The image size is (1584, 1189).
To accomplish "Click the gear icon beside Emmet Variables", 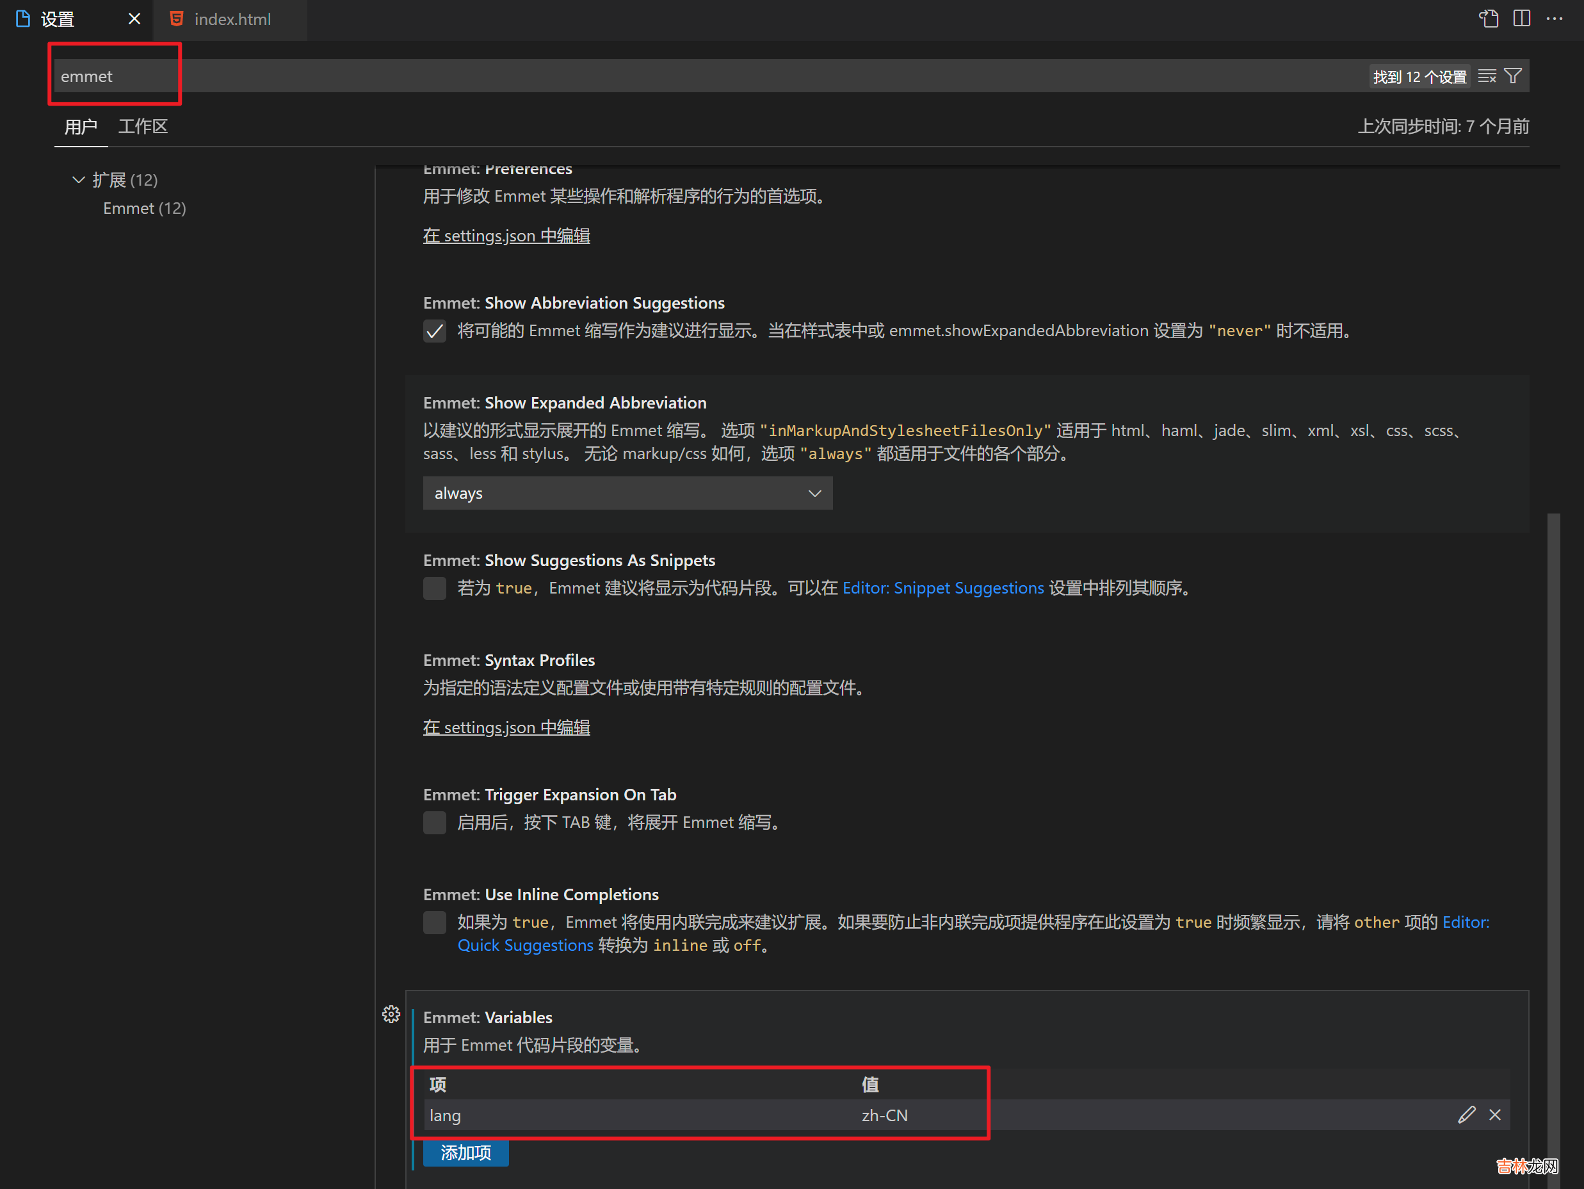I will (x=391, y=1014).
